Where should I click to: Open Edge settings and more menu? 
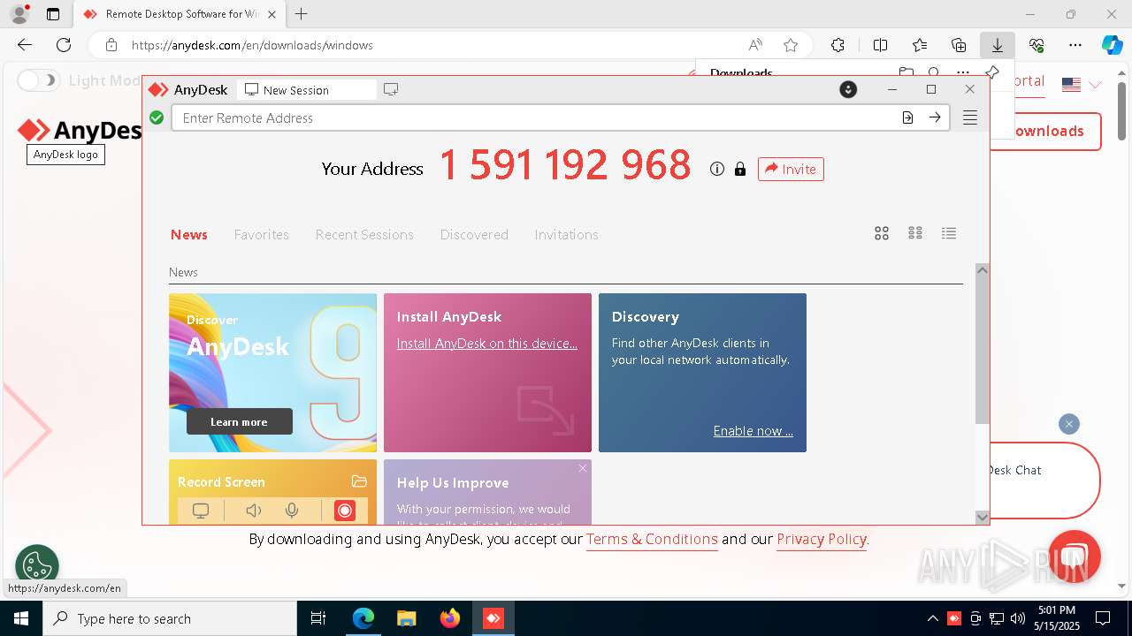[x=1075, y=45]
